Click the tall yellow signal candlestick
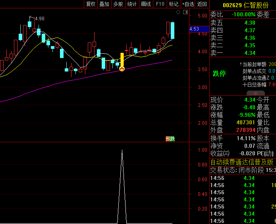Viewport: 276px width, 224px height. [x=122, y=60]
